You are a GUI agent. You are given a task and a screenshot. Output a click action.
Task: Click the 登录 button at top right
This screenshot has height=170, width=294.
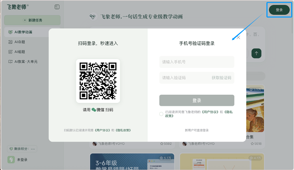[x=279, y=10]
